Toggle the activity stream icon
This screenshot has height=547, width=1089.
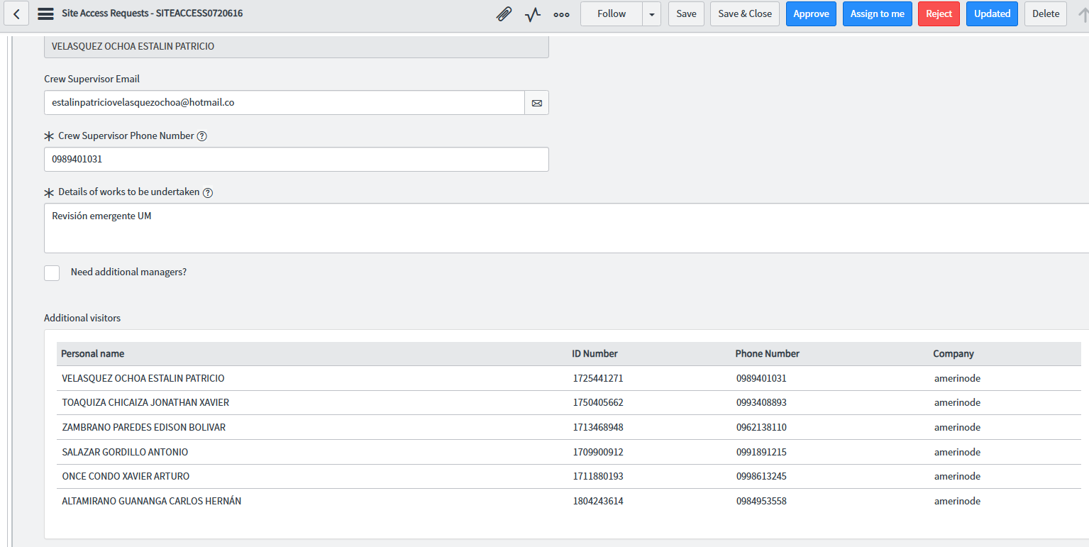coord(533,14)
